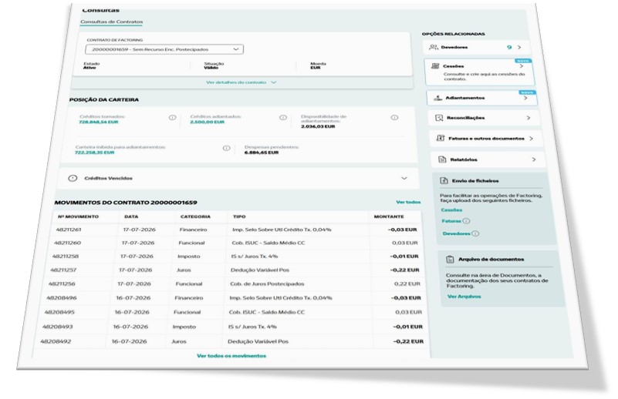The width and height of the screenshot is (618, 399).
Task: Select movement number 48208492
Action: coord(56,342)
